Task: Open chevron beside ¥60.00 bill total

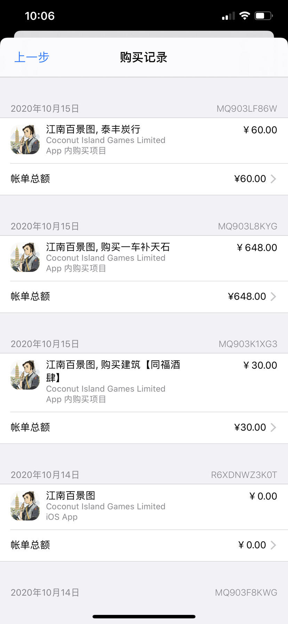Action: (x=273, y=179)
